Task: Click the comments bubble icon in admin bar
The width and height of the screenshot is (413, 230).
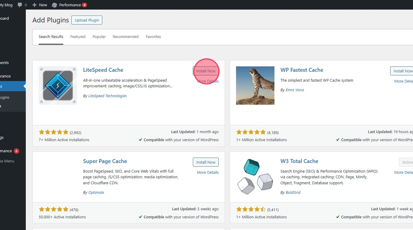Action: point(20,5)
